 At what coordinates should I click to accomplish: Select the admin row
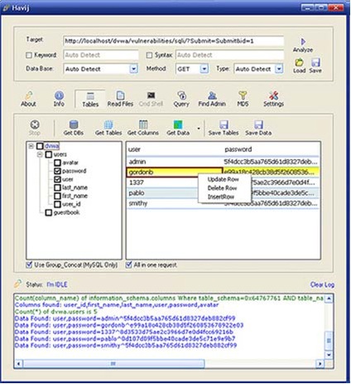[223, 162]
